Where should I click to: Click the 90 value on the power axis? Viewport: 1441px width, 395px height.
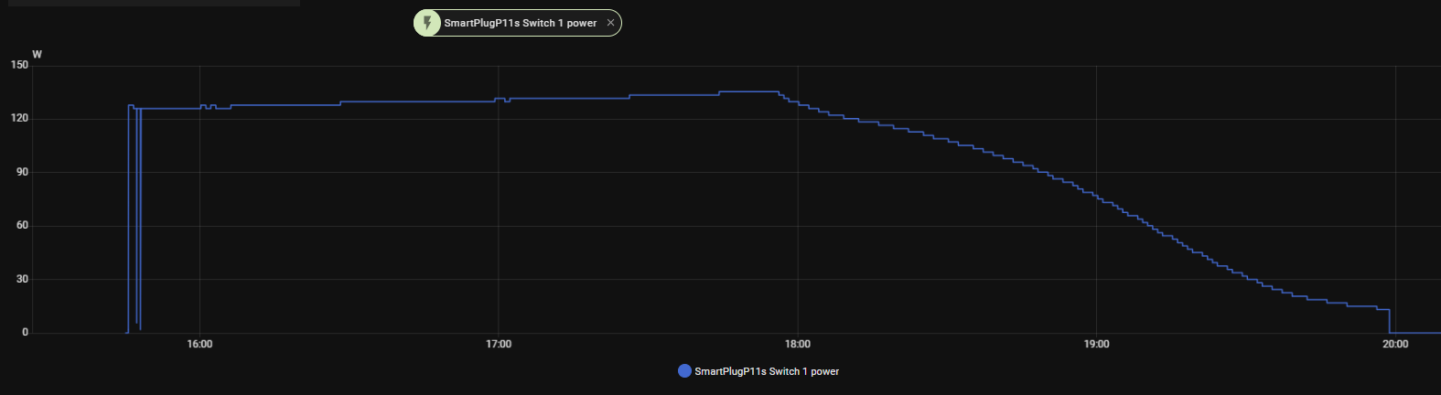coord(22,172)
